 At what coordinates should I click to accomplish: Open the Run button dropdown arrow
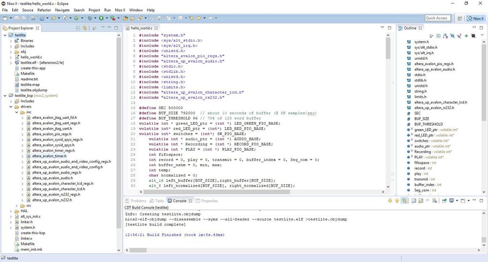(x=106, y=18)
